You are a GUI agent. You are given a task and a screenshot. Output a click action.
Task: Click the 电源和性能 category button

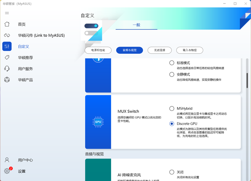(98, 50)
